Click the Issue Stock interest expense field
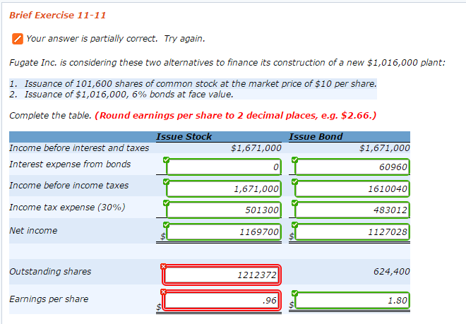The height and width of the screenshot is (324, 466). (x=224, y=167)
